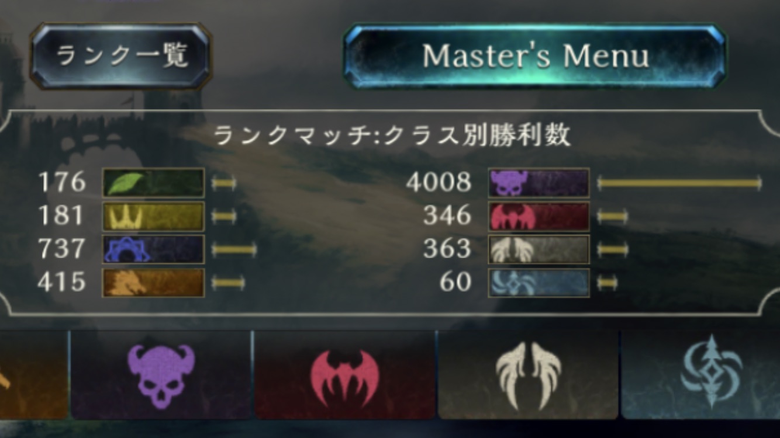This screenshot has height=438, width=780.
Task: Click the purple skull stat icon with 4008
Action: pyautogui.click(x=539, y=183)
